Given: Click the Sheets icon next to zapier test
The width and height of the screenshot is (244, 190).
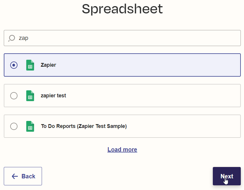Looking at the screenshot, I should pos(30,96).
